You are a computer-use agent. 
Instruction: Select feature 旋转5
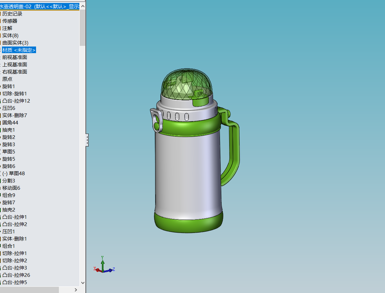(9, 159)
